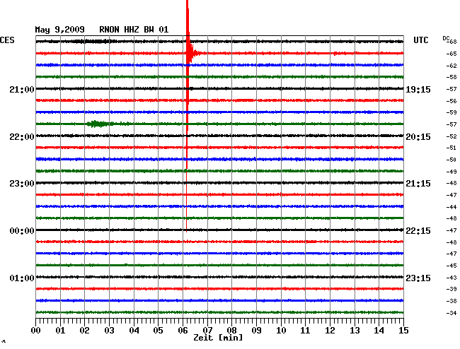
Task: Click the DC offset value -50
Action: [452, 160]
